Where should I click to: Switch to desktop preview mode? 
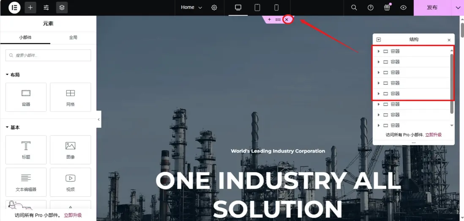238,8
